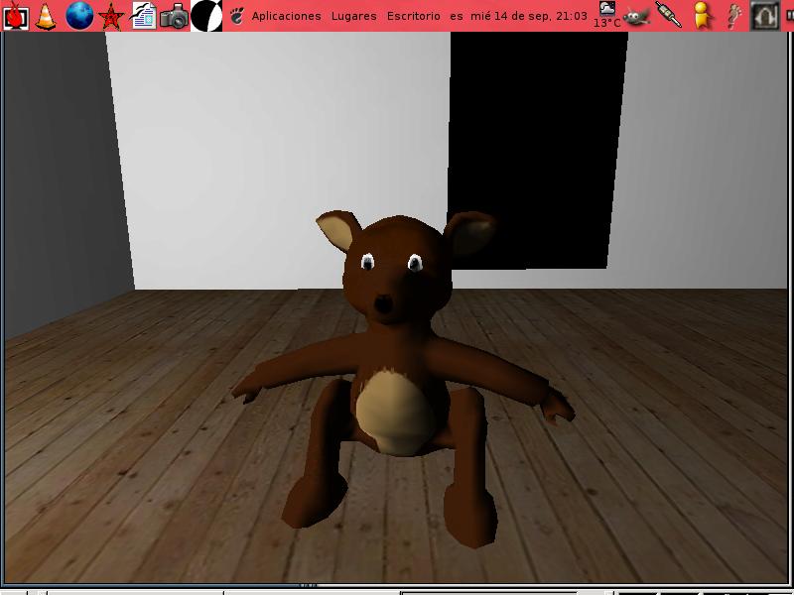Open the blue globe web browser

pos(79,16)
